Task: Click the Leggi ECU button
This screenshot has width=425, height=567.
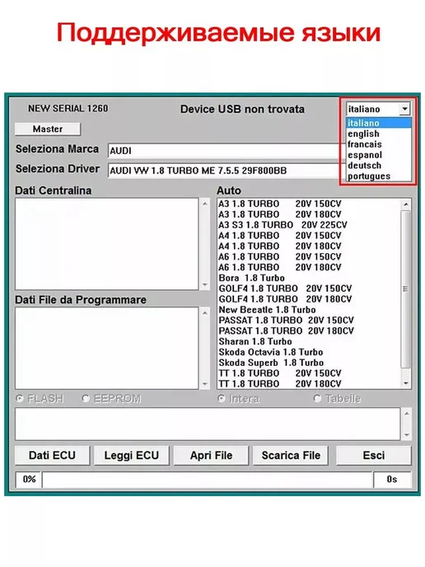Action: point(132,455)
